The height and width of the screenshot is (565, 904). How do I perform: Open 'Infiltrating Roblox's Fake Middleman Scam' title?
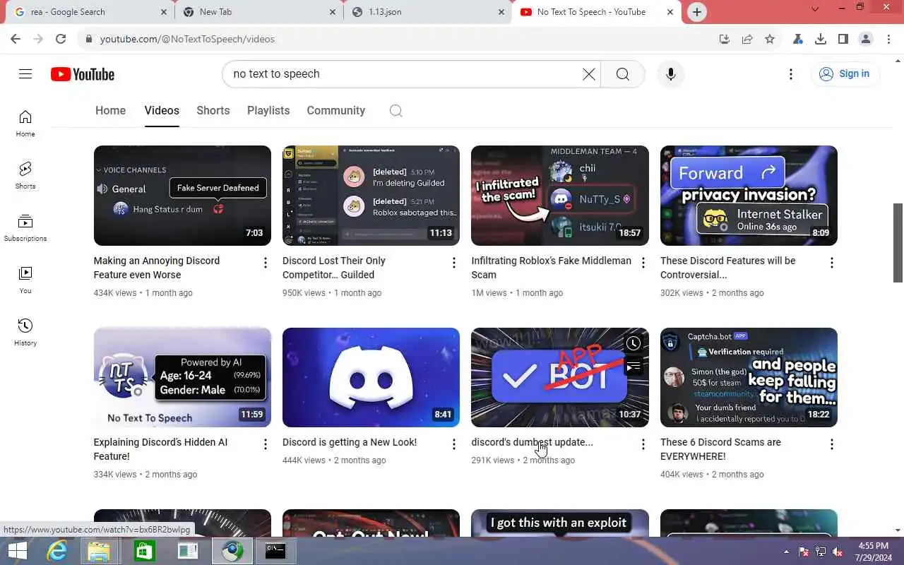tap(551, 268)
